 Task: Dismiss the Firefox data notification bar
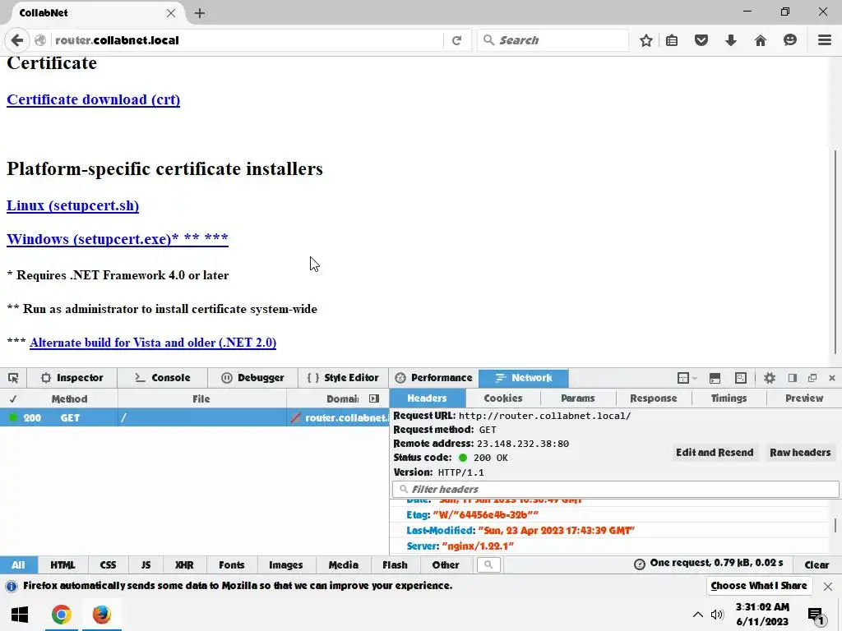click(x=827, y=586)
